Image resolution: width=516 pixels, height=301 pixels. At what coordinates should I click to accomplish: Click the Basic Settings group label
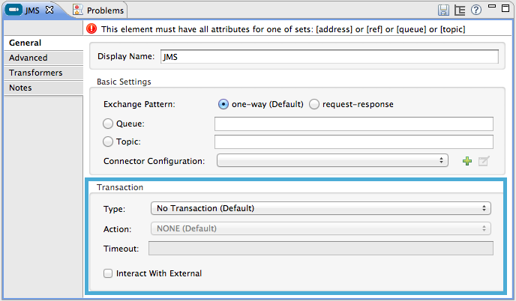click(124, 82)
